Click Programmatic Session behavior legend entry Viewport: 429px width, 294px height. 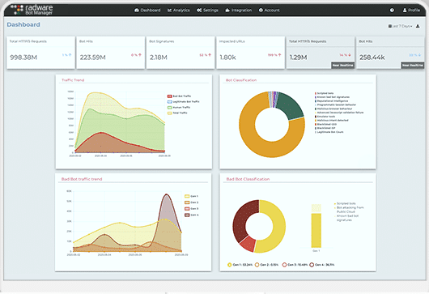click(335, 104)
